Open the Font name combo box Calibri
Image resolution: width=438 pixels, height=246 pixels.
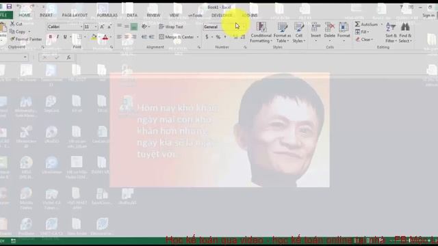point(65,27)
